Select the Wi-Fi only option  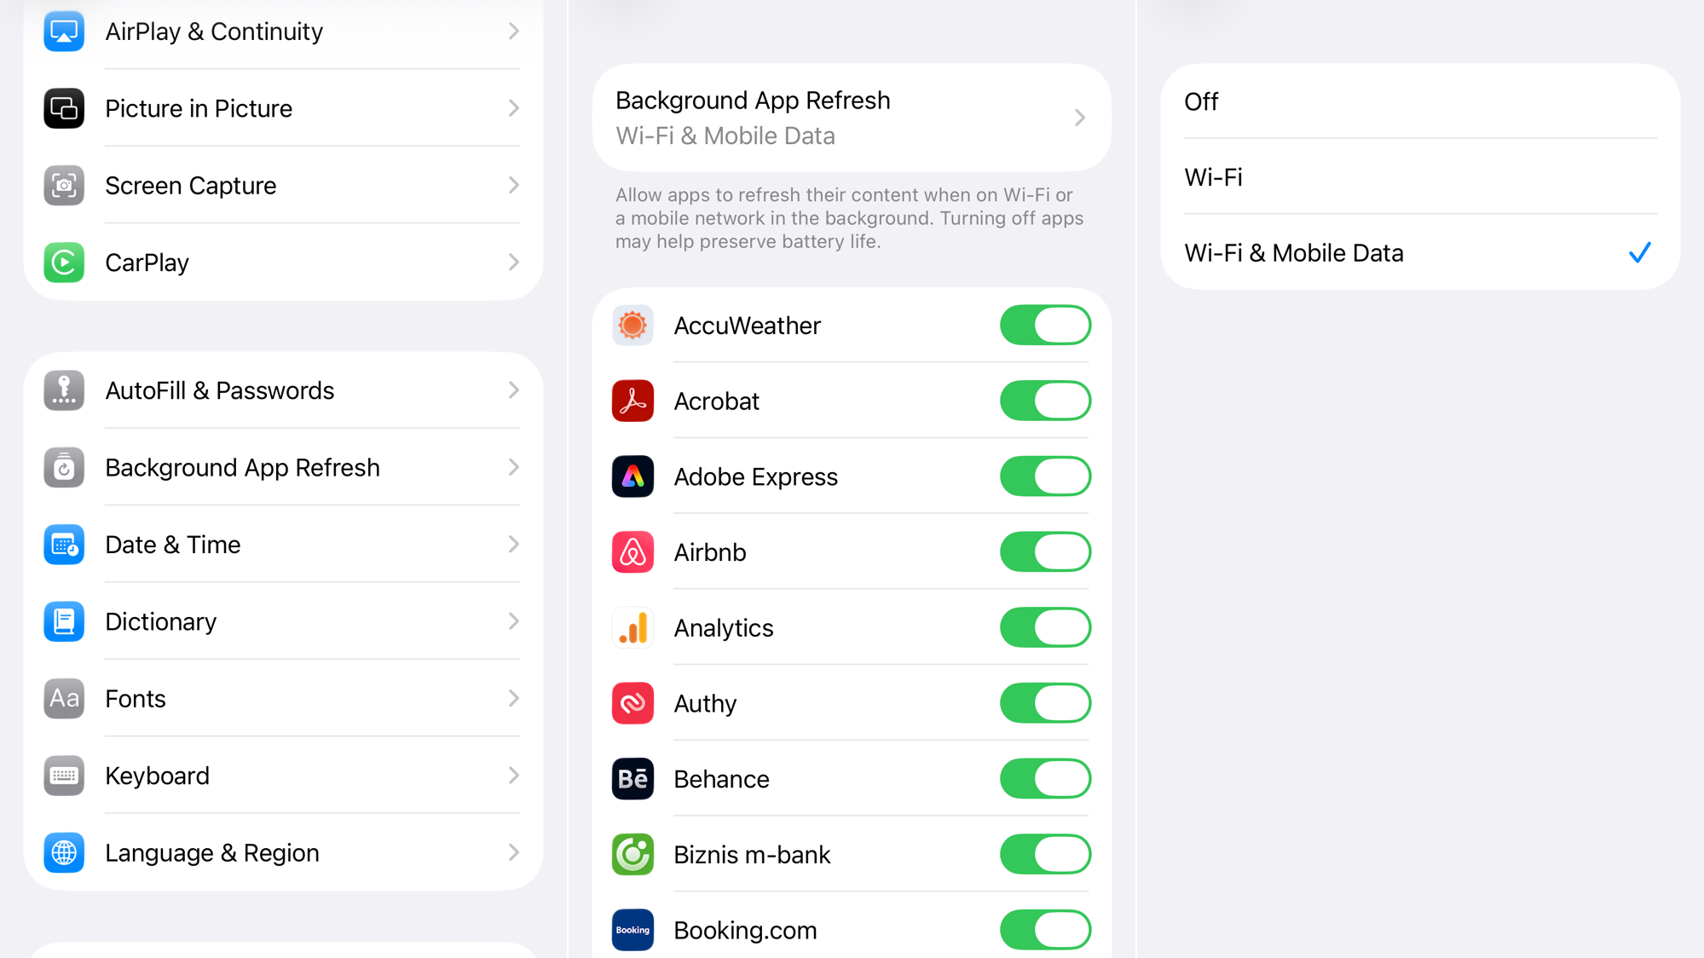click(x=1418, y=177)
